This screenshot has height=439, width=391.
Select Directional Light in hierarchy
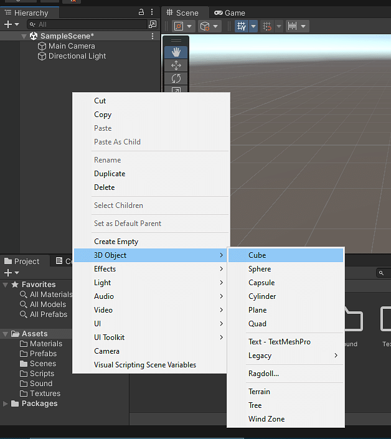pos(72,56)
